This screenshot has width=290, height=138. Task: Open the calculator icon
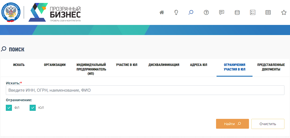253,12
